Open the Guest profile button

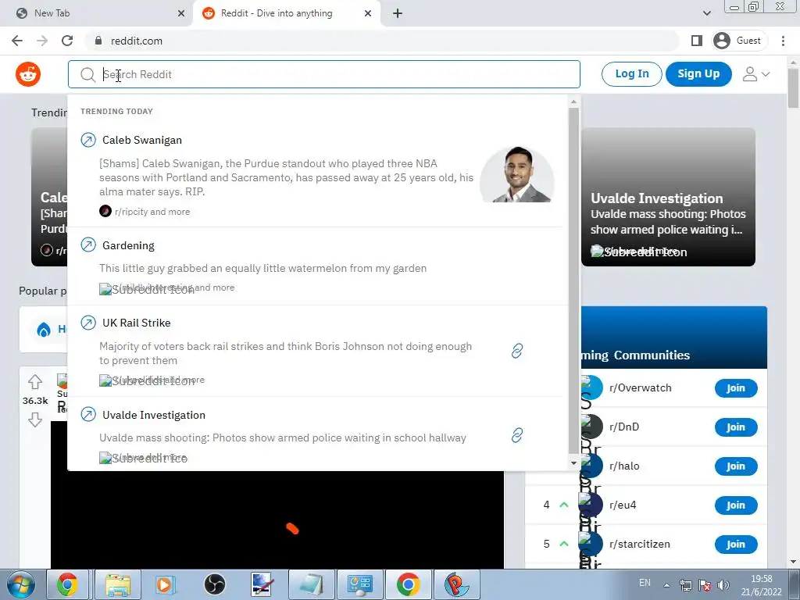click(737, 41)
